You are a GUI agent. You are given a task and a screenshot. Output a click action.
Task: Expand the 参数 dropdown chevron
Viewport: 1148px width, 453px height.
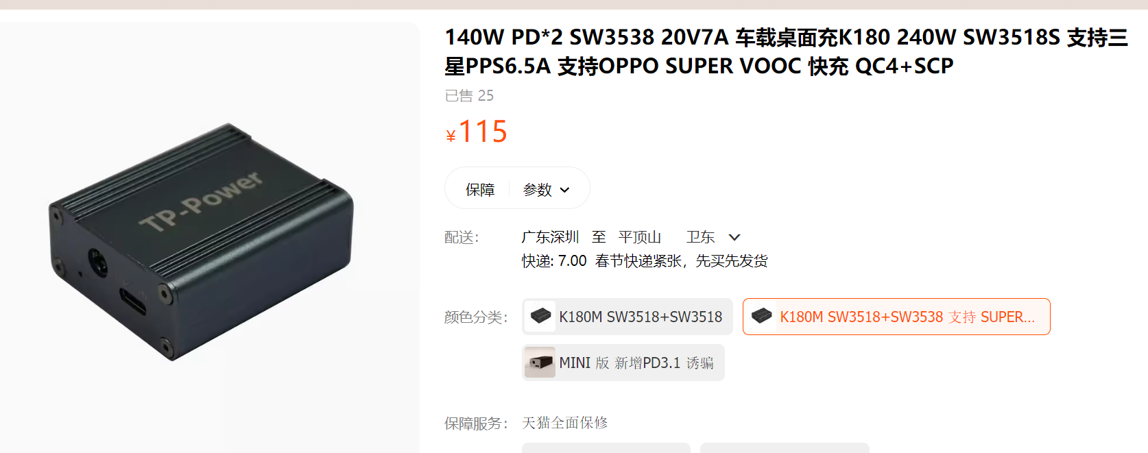pyautogui.click(x=564, y=190)
